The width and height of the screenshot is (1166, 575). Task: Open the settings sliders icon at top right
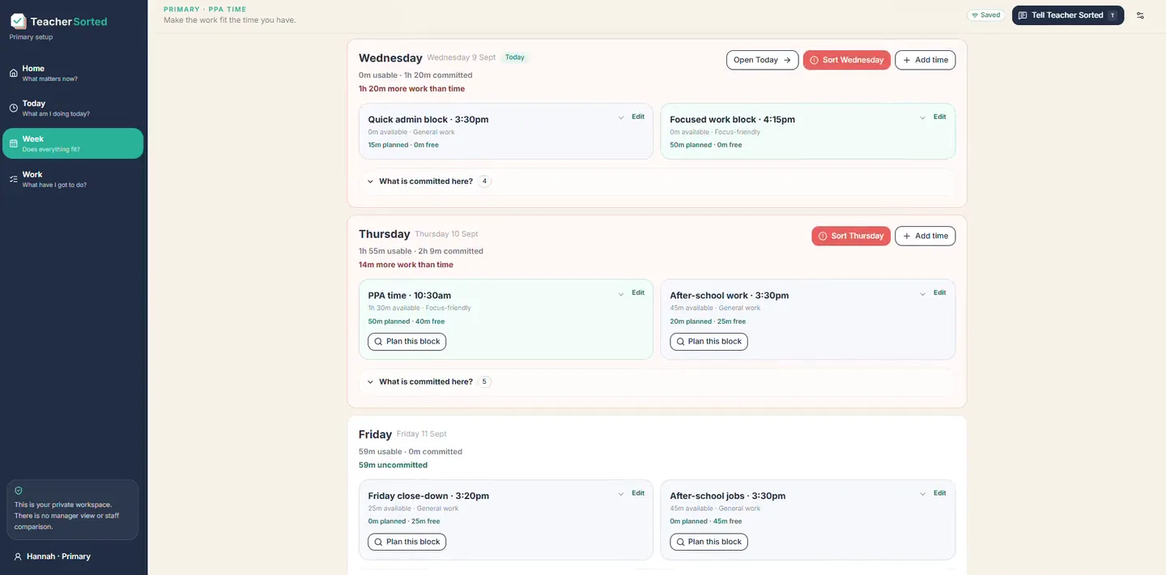[1140, 15]
